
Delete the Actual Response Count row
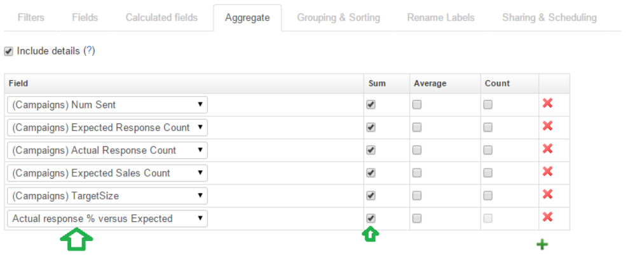coord(547,149)
